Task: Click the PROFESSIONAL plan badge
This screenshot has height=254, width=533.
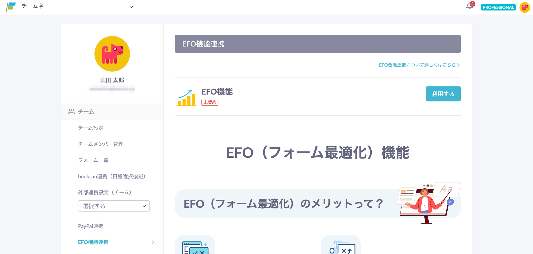Action: coord(498,7)
